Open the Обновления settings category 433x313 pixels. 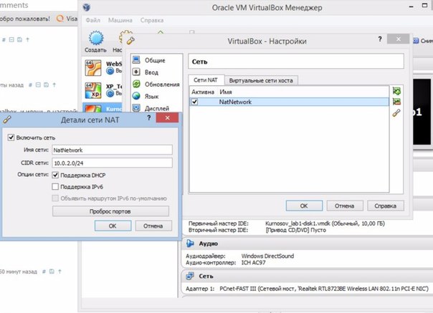[x=160, y=85]
